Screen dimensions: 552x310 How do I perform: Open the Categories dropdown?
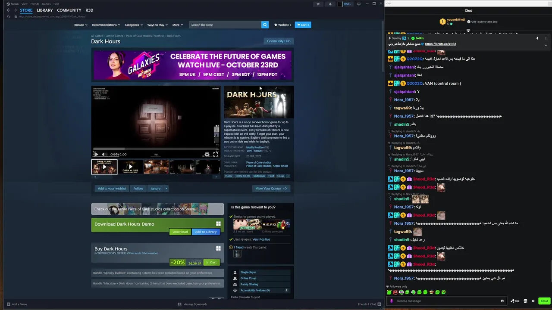tap(134, 25)
